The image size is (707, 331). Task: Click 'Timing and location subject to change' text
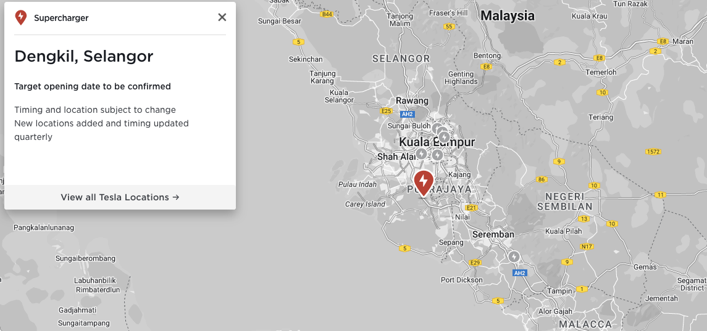95,110
